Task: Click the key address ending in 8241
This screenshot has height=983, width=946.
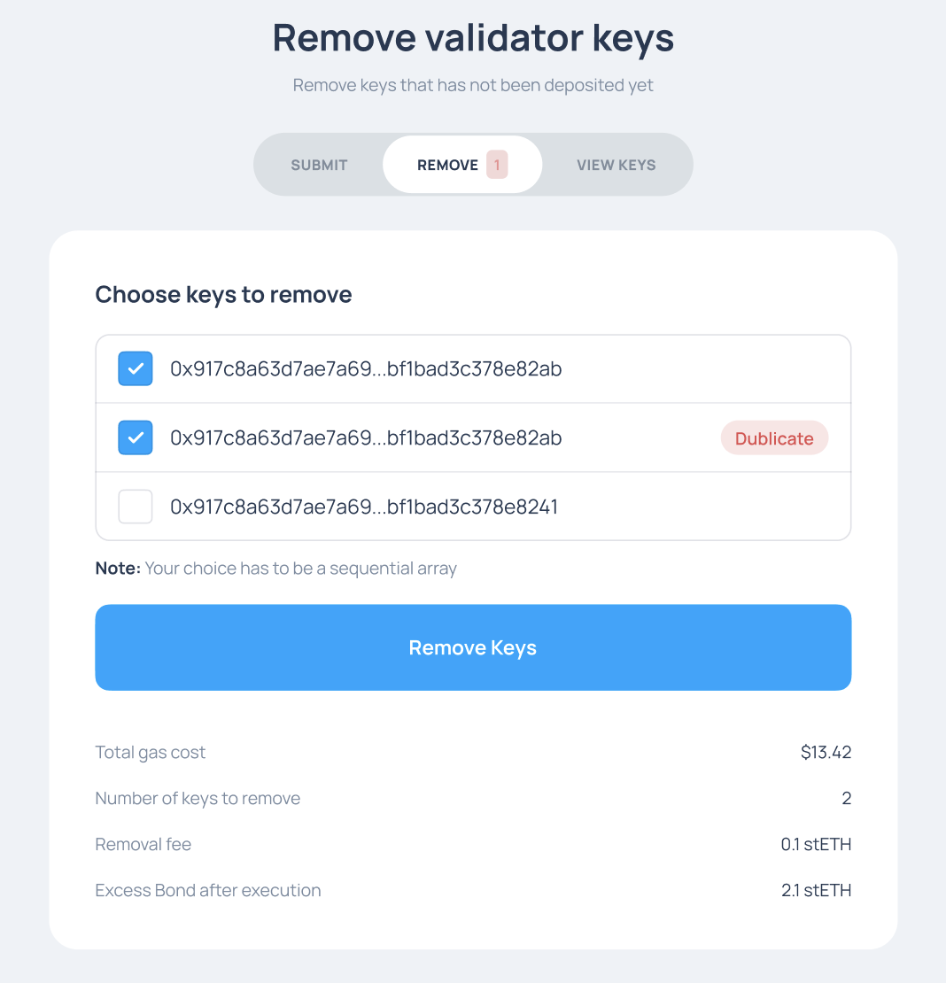Action: (x=364, y=507)
